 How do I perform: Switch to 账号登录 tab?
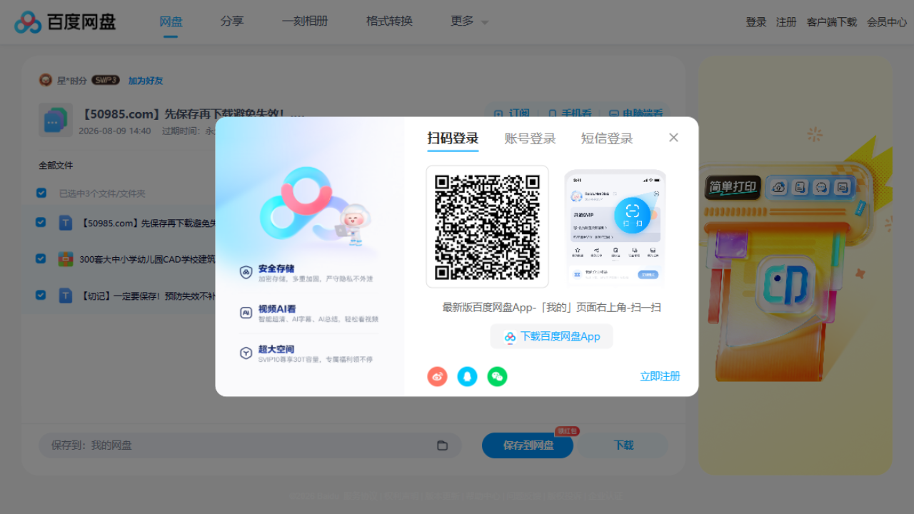click(x=530, y=138)
